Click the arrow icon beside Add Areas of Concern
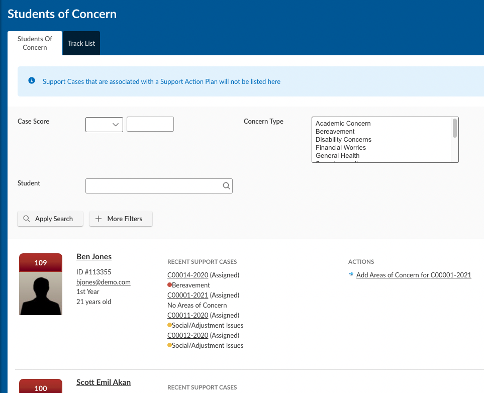Screen dimensions: 484x393 (351, 274)
